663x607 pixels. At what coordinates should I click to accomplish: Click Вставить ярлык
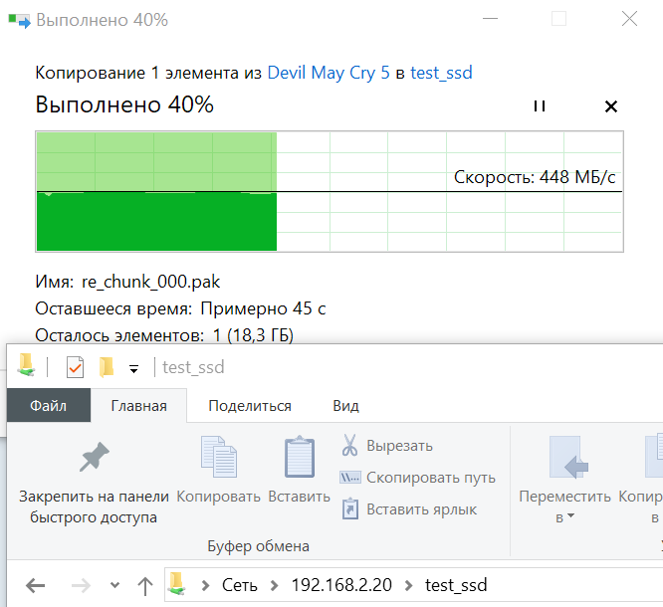coord(409,508)
